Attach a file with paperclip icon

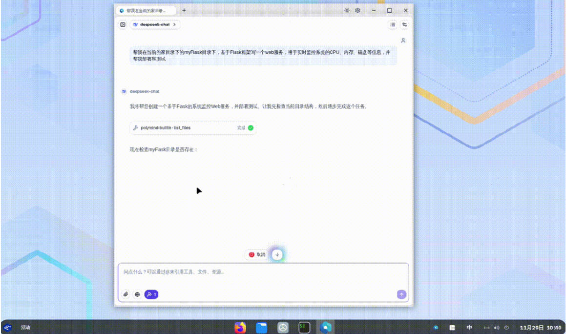pyautogui.click(x=126, y=294)
